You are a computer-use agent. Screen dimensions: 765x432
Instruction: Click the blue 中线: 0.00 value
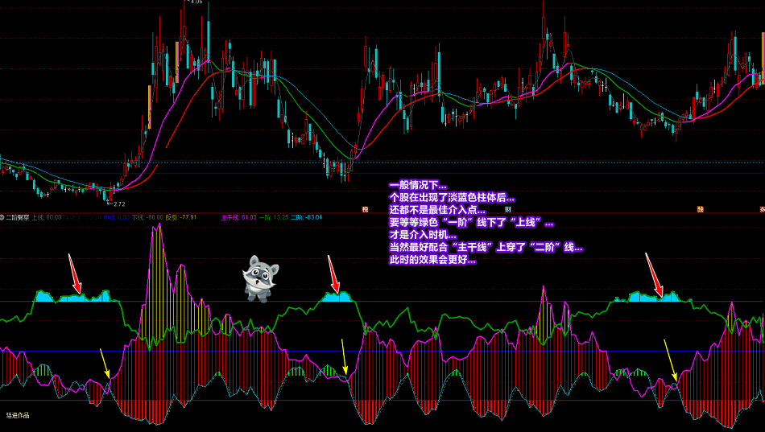coord(116,217)
